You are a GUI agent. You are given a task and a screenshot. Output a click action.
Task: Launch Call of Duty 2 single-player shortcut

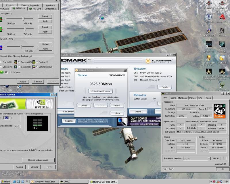[x=222, y=74]
